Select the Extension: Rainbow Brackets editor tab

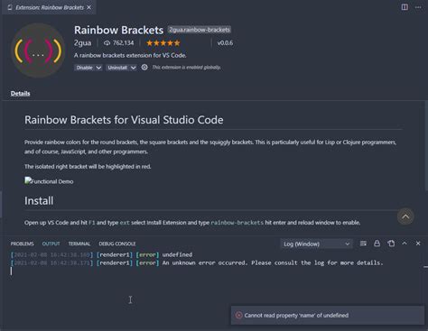(49, 7)
